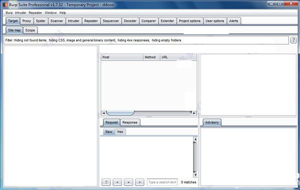Click the 0 matches label
The width and height of the screenshot is (300, 190).
[188, 182]
